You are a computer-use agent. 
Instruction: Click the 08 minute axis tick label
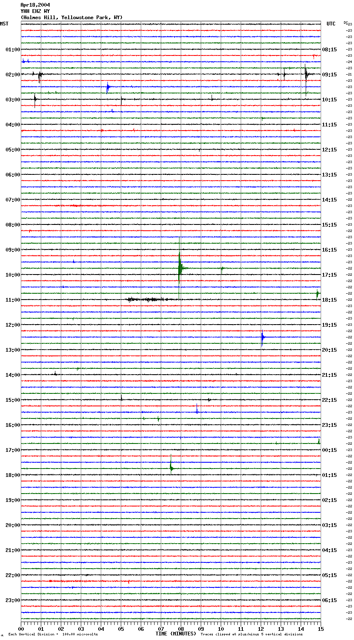coord(181,629)
